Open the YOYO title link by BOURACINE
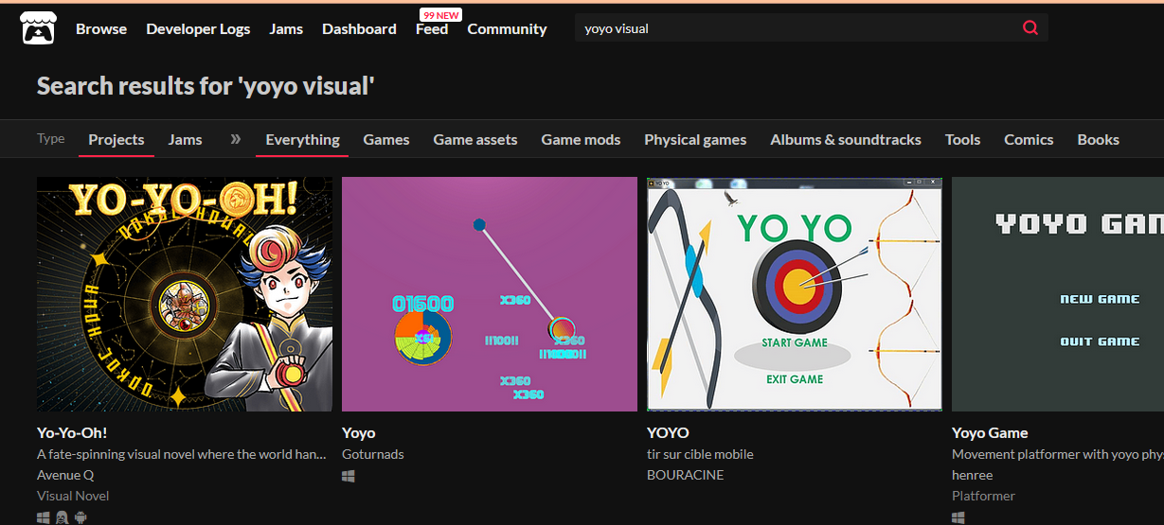 [668, 432]
